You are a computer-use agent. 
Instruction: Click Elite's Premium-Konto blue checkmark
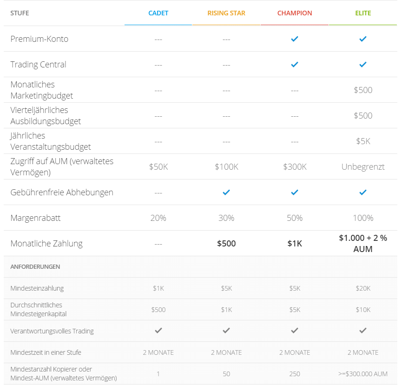point(363,39)
